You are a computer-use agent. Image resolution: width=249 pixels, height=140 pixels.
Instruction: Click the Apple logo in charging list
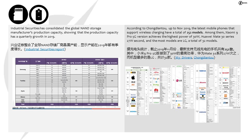tap(133, 78)
